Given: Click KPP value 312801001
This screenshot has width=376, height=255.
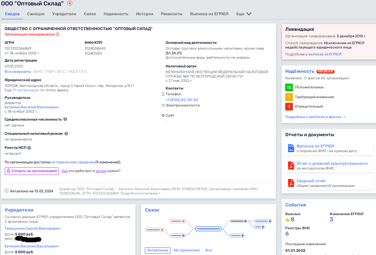Looking at the screenshot, I should point(93,53).
